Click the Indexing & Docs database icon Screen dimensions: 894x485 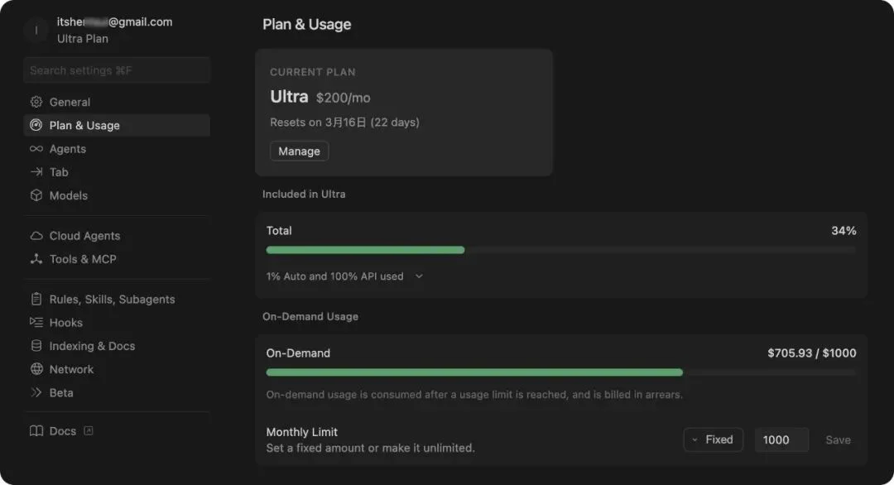36,346
